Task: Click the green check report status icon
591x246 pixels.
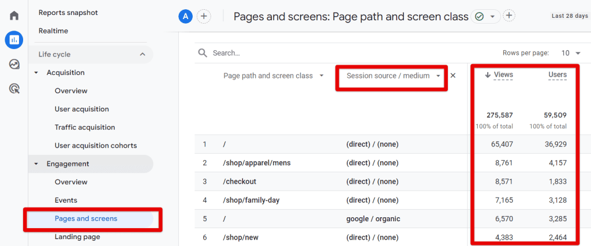Action: point(479,17)
